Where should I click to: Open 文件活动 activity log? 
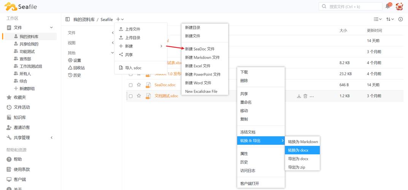22,107
